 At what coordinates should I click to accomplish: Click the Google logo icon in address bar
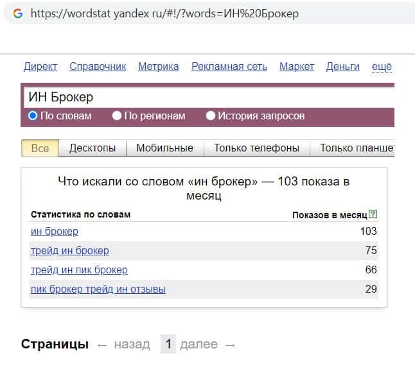click(17, 13)
